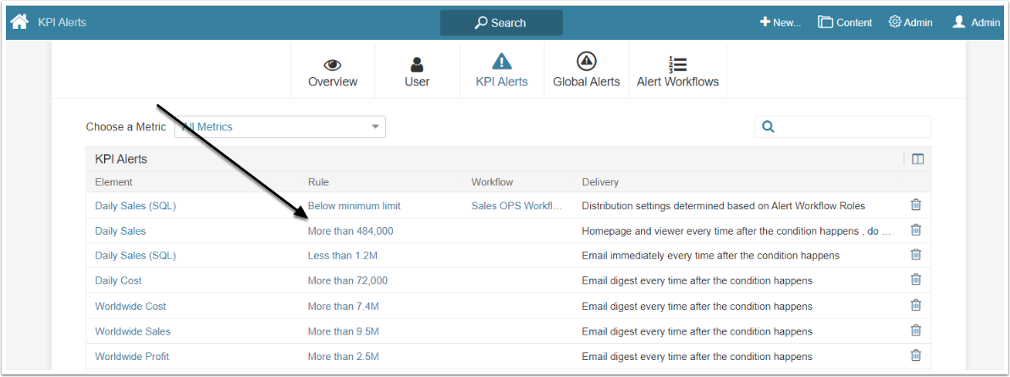Switch to the Overview tab
The image size is (1010, 377).
pos(333,72)
